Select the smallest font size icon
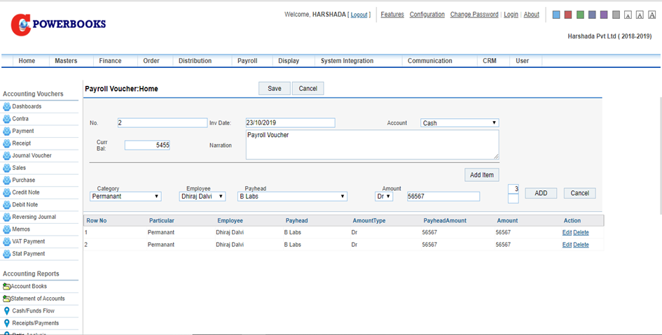Screen dimensions: 662x335 (x=628, y=15)
